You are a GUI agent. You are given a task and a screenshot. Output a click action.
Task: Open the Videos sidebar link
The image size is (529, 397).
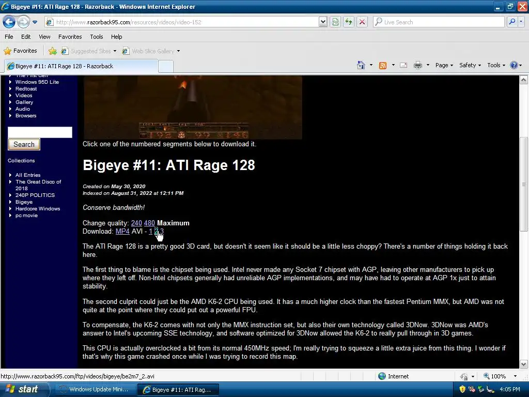point(24,96)
